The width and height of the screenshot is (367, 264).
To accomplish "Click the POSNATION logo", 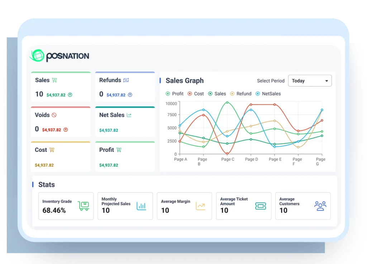I will pos(59,56).
